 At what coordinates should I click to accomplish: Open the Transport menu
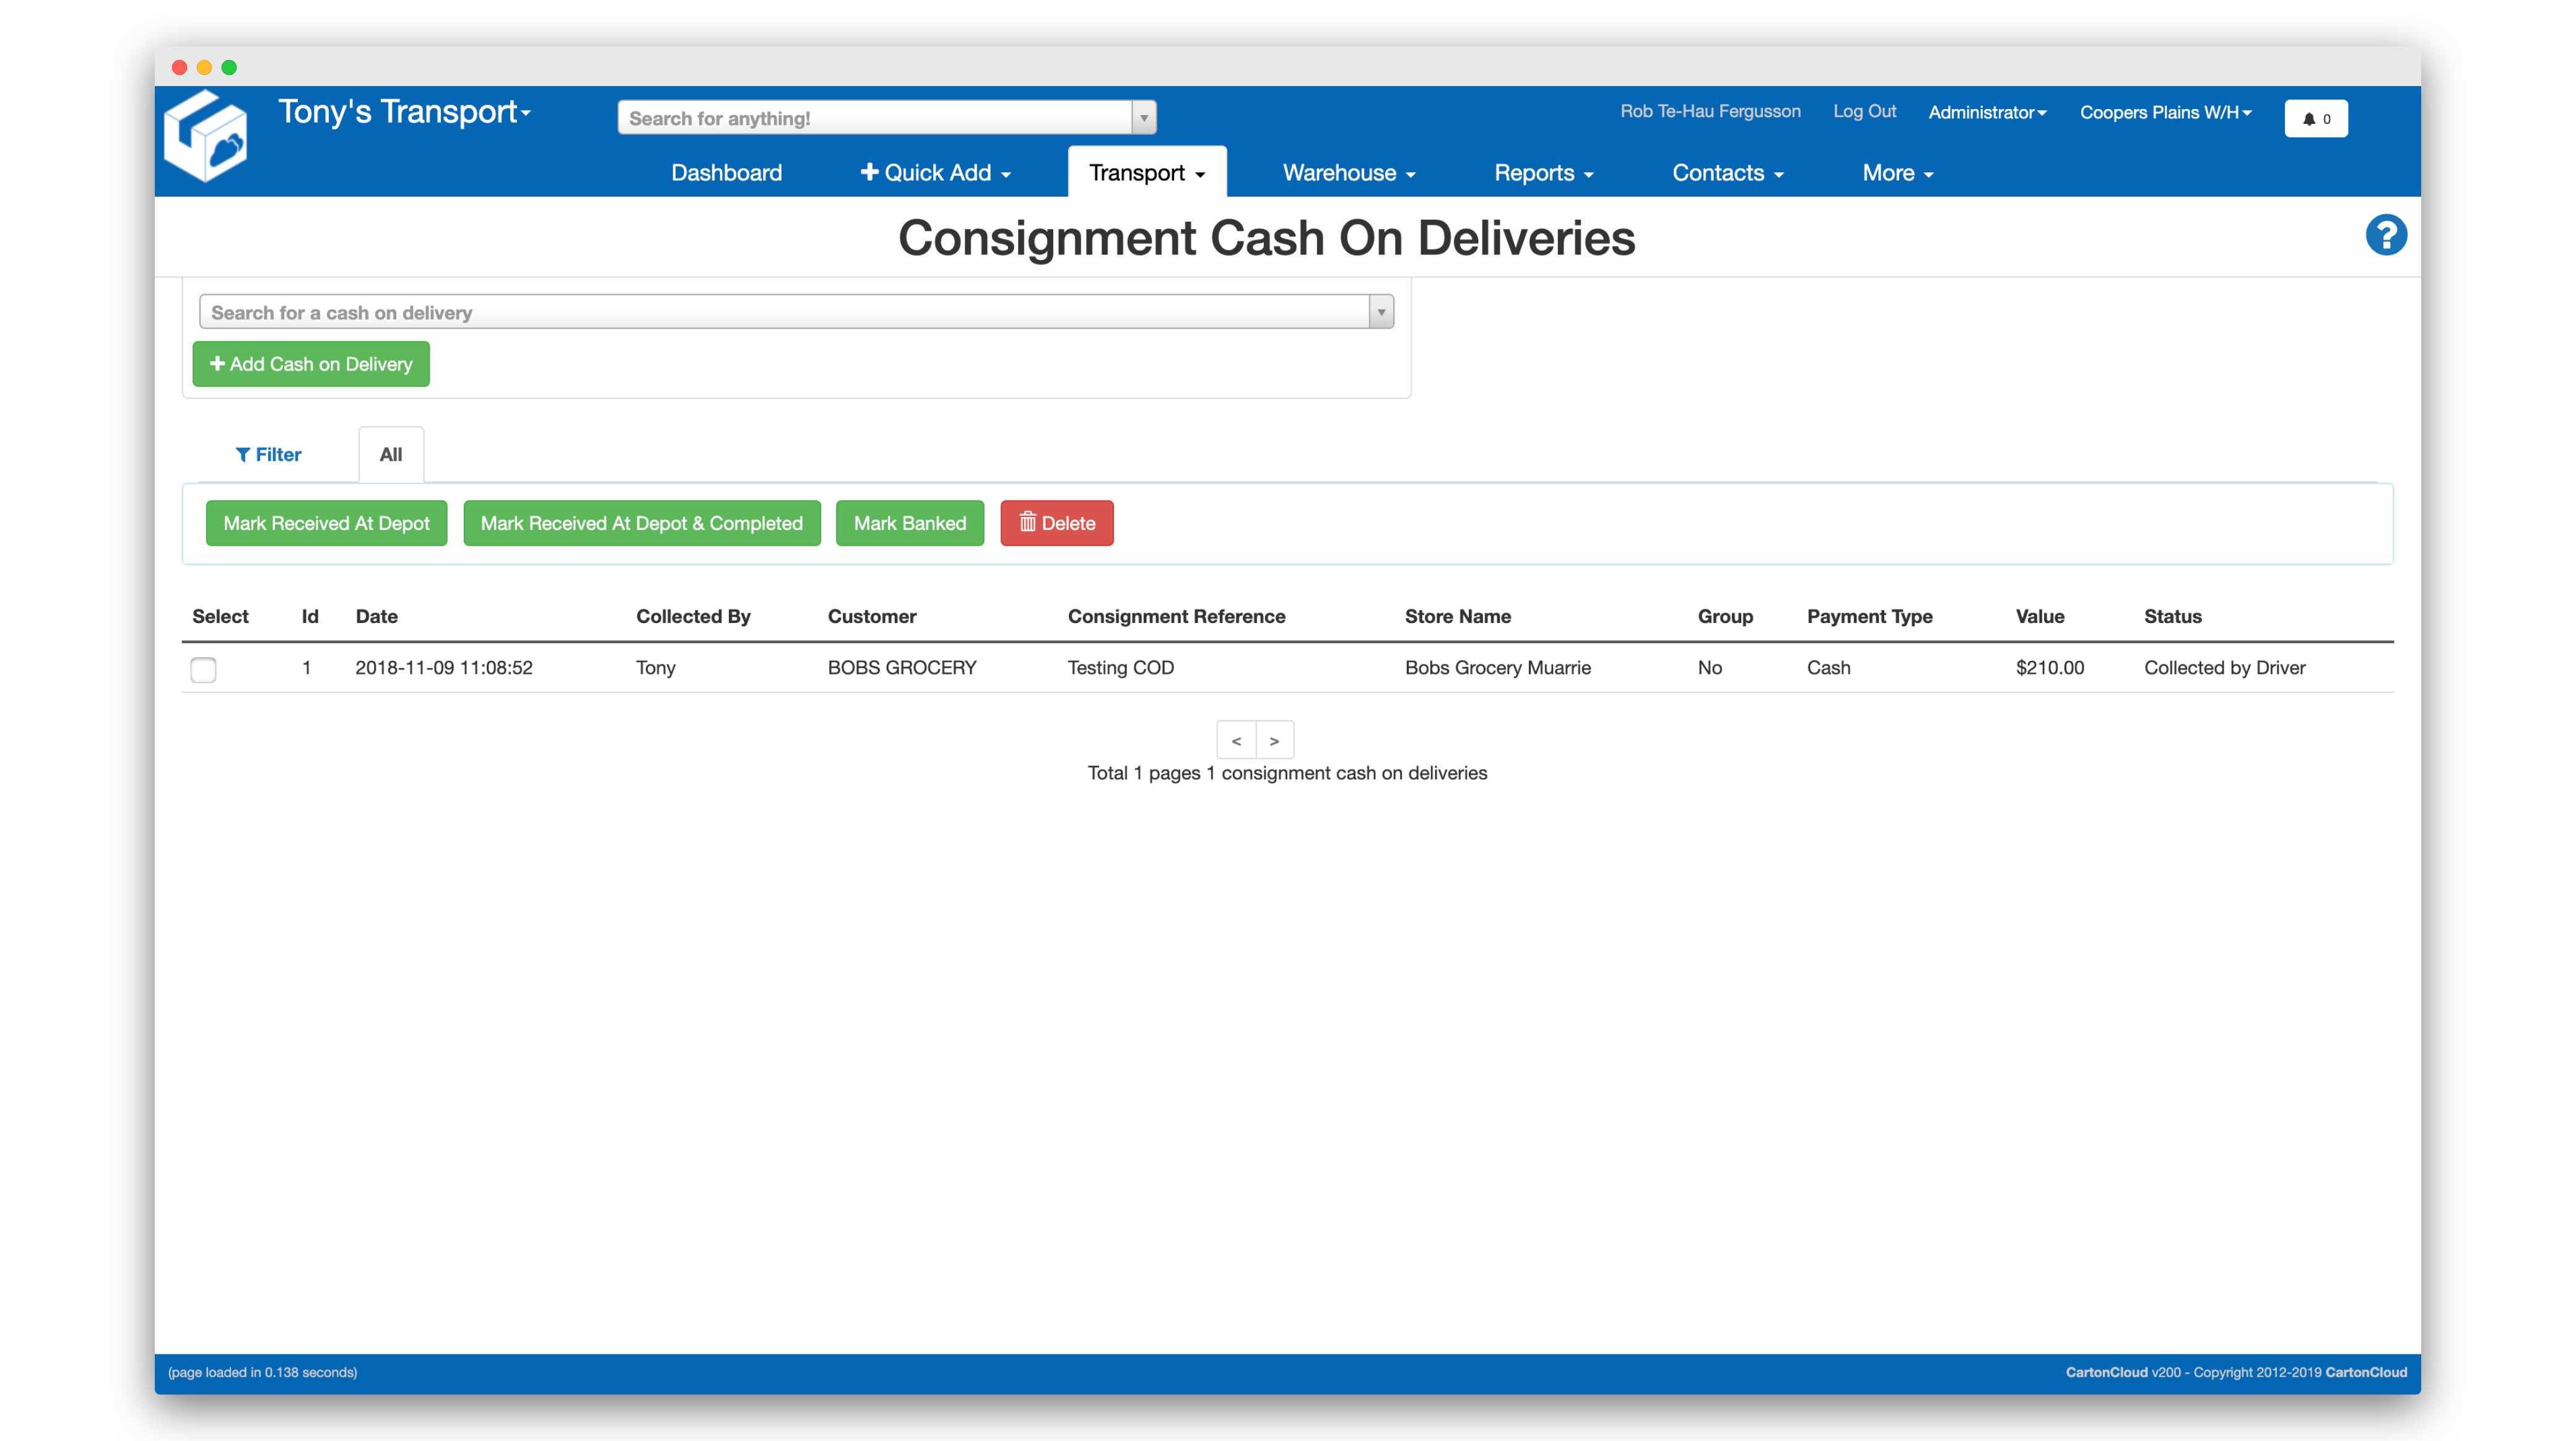pos(1146,172)
